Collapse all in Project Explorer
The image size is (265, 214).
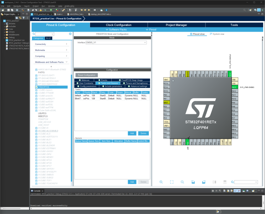tap(17, 18)
